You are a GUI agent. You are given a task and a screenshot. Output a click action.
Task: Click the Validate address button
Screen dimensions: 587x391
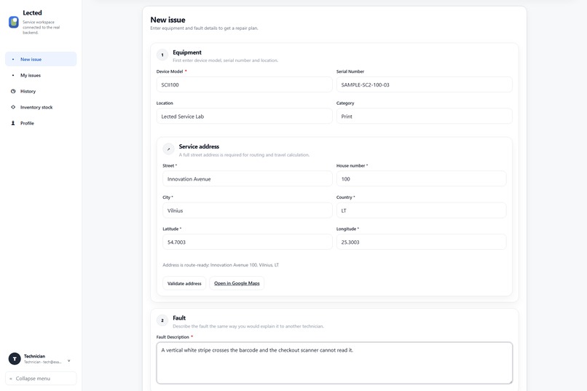[184, 283]
